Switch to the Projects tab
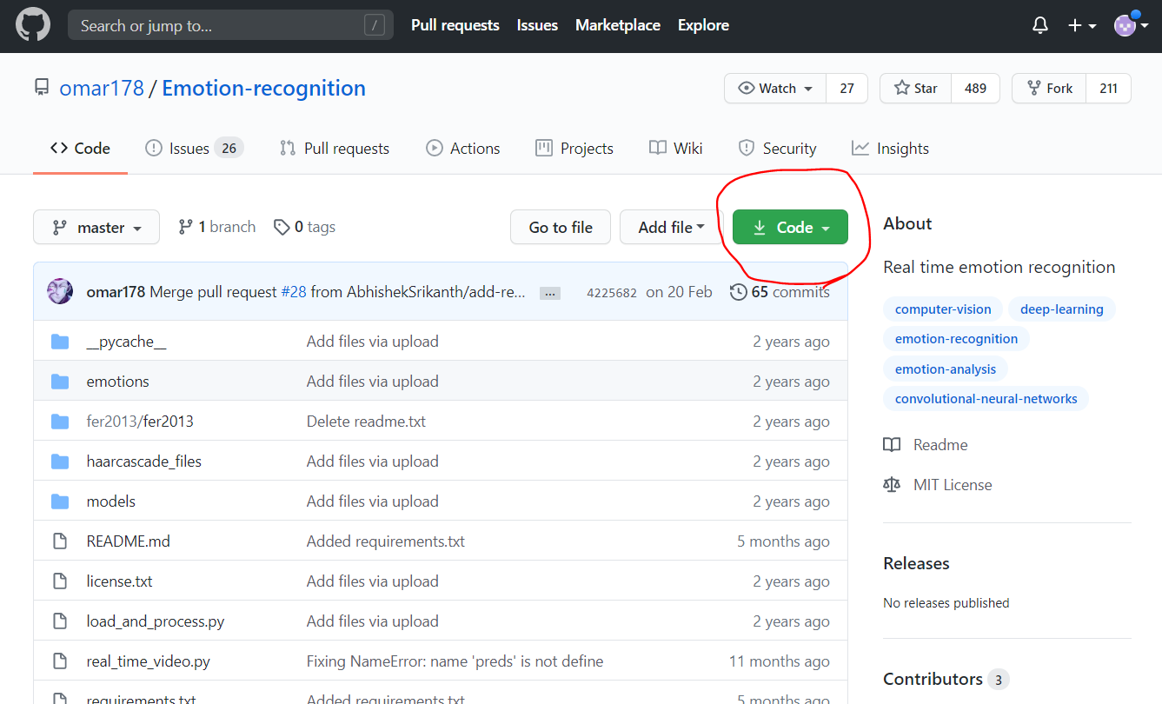Image resolution: width=1162 pixels, height=704 pixels. pos(574,149)
